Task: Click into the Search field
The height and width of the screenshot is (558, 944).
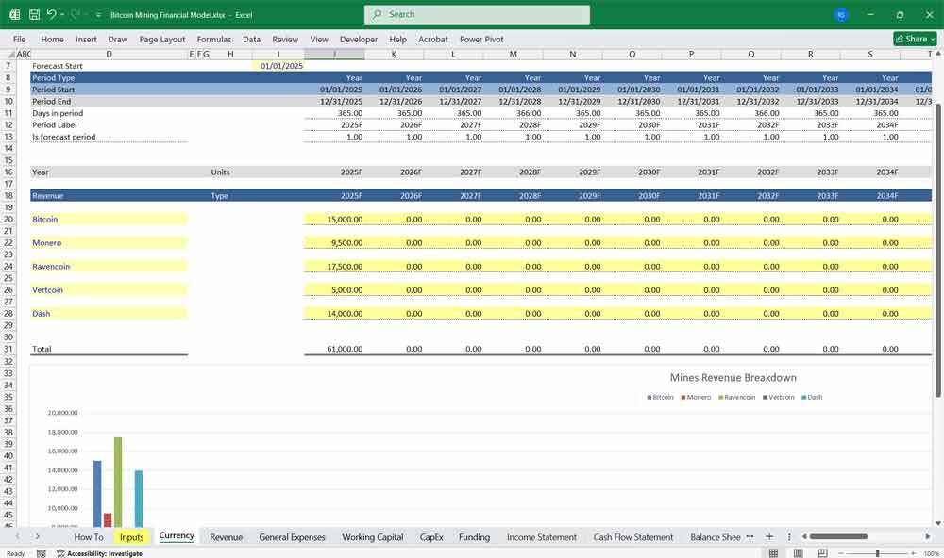Action: (x=477, y=14)
